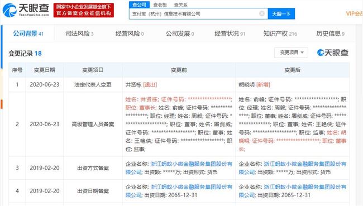The height and width of the screenshot is (206, 363).
Task: Click the 天眼一下 search button
Action: click(281, 14)
